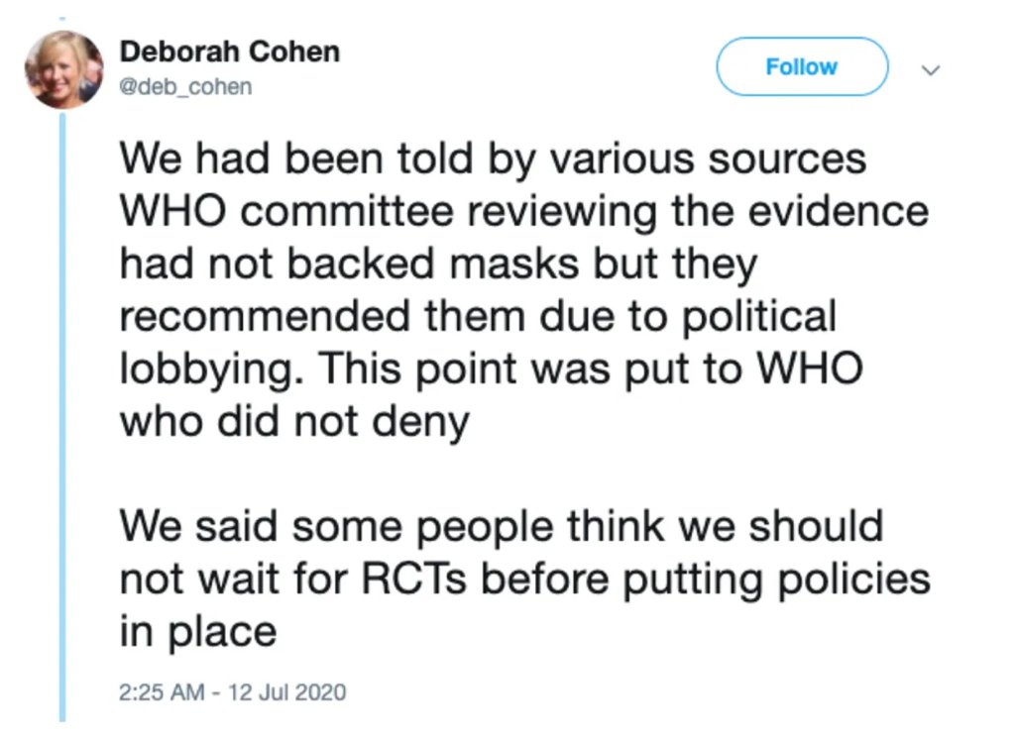Click the text "recommended them due to political"

[478, 317]
